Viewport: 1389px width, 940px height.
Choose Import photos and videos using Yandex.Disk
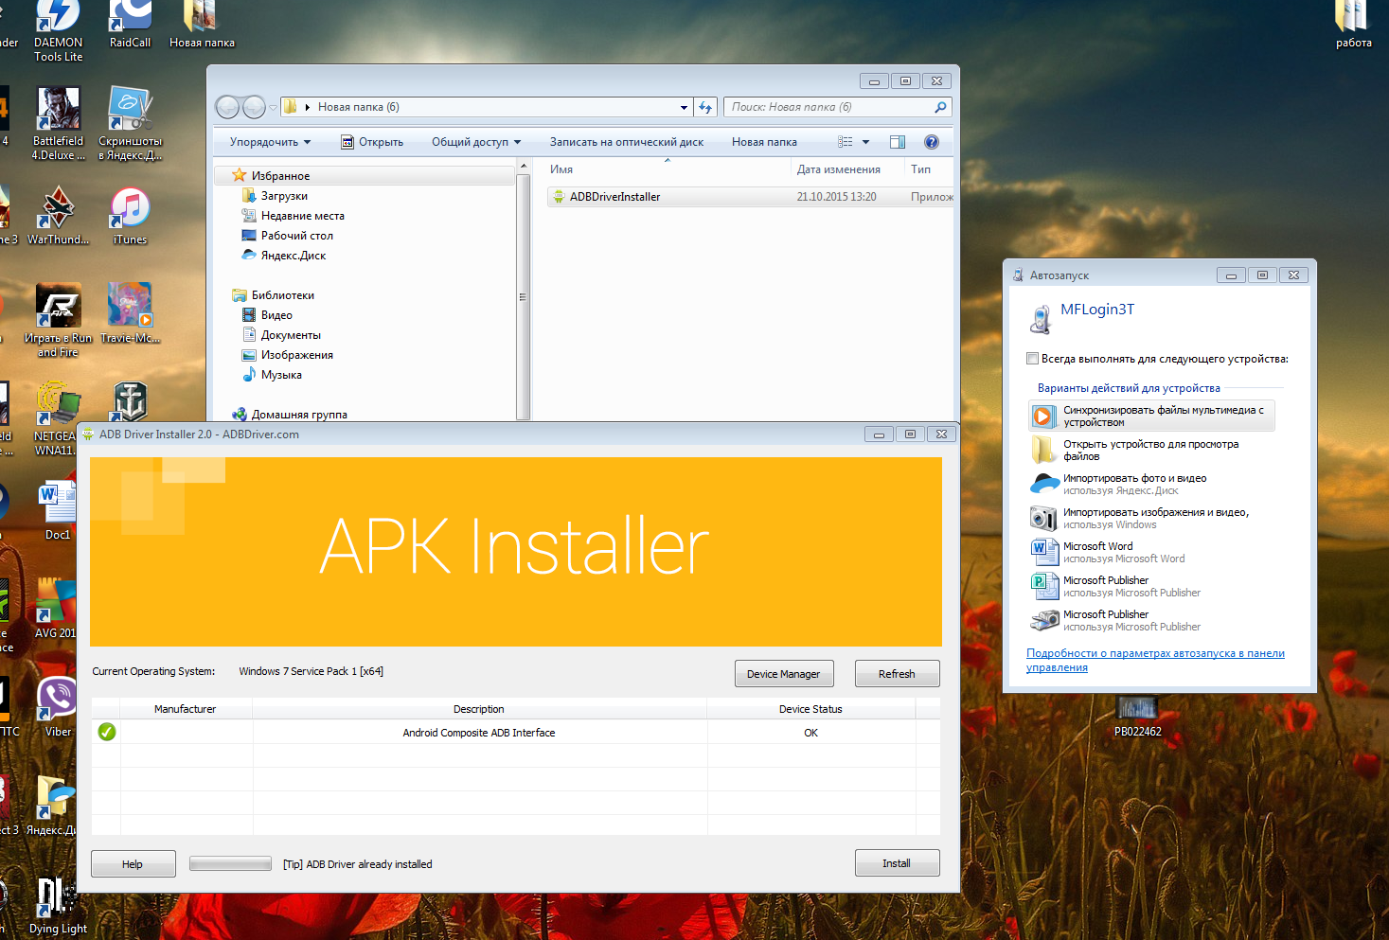1133,484
